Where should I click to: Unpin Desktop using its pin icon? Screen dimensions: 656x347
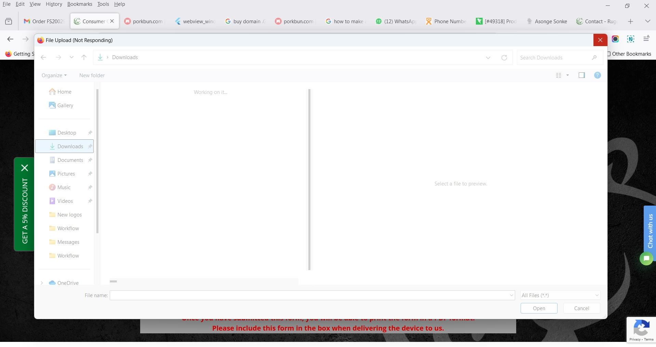90,133
